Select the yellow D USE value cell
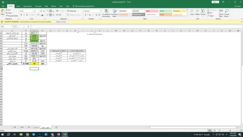The width and height of the screenshot is (243, 137). point(34,64)
